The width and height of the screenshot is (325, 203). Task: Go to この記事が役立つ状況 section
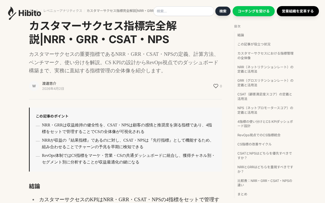click(254, 44)
